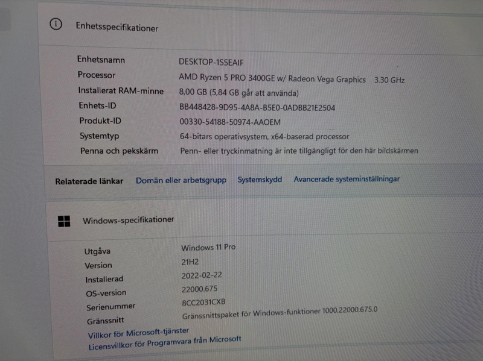Select the 8,00 GB RAM value
This screenshot has width=483, height=361.
(238, 93)
